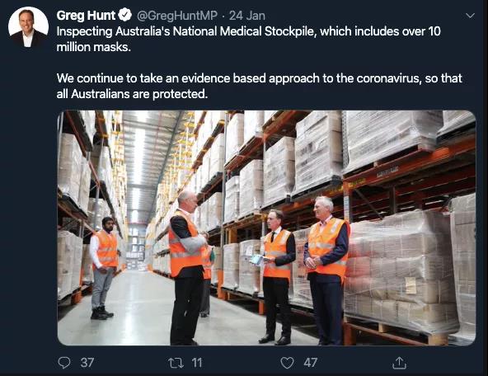Click the blue verified badge beside Greg Hunt
The height and width of the screenshot is (376, 488).
pos(124,15)
